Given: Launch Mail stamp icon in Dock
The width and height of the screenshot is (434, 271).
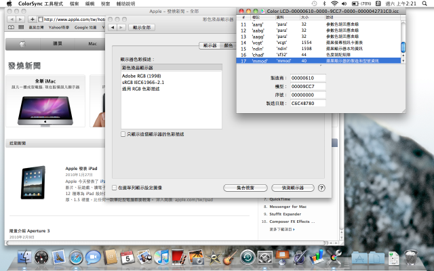Looking at the screenshot, I should point(59,257).
